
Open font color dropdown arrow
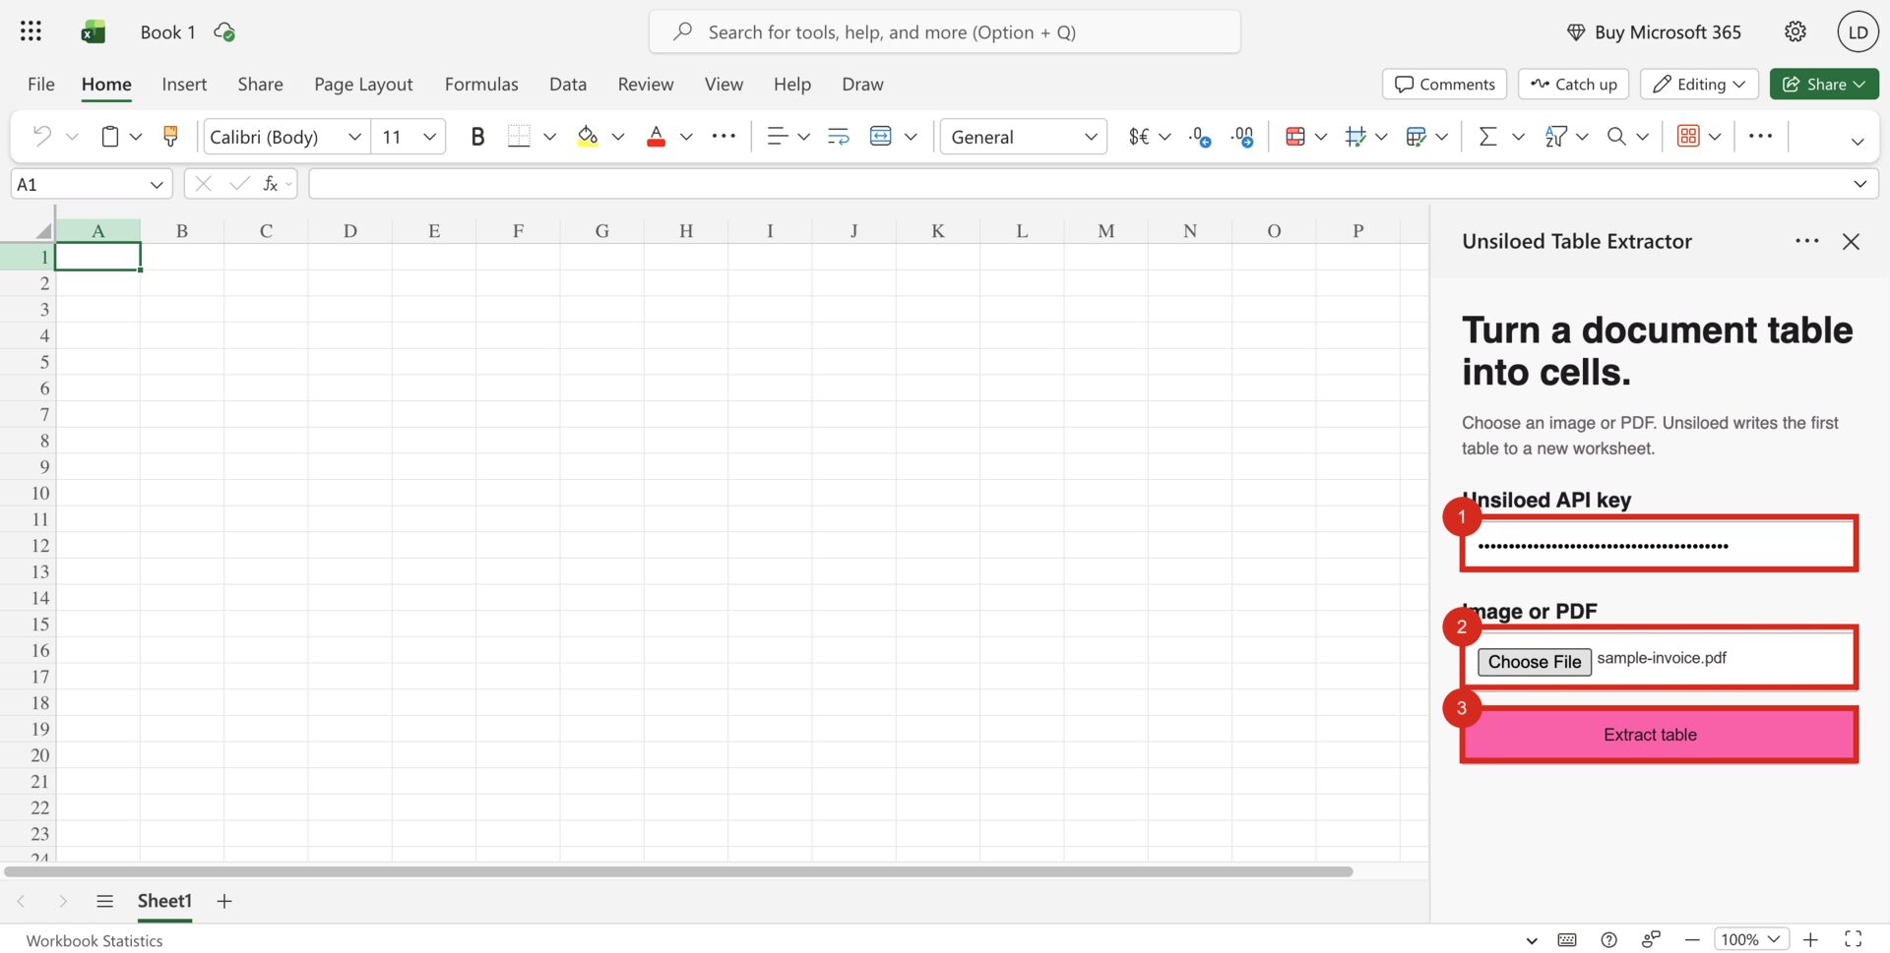tap(686, 137)
